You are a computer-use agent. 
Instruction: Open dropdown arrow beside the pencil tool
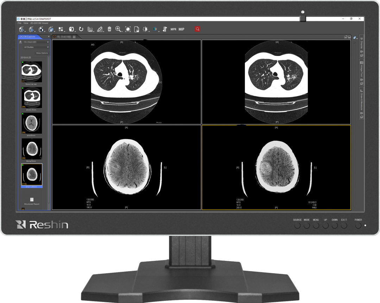[x=103, y=31]
